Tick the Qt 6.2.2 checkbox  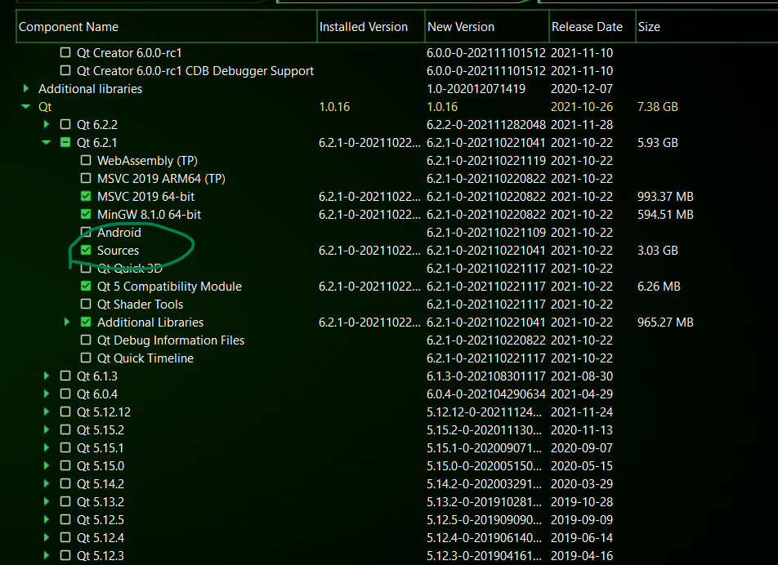(x=65, y=124)
